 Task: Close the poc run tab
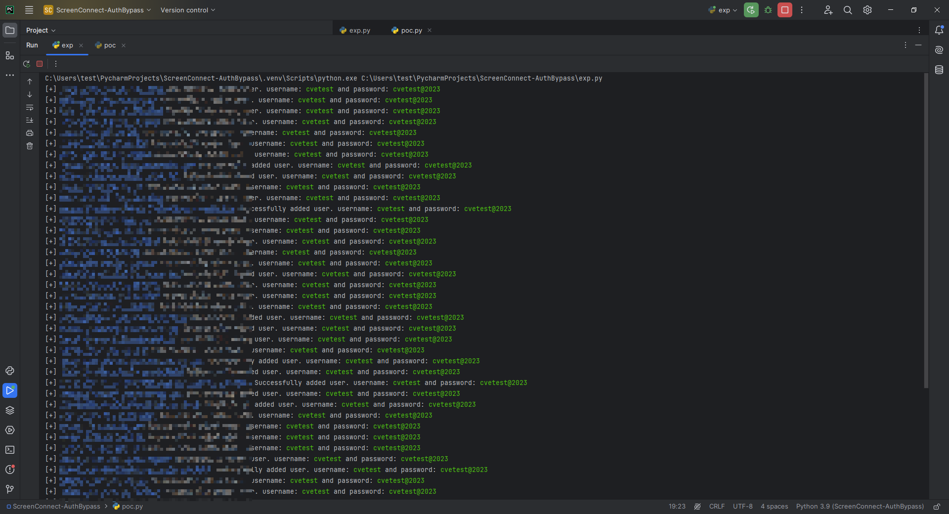click(124, 45)
